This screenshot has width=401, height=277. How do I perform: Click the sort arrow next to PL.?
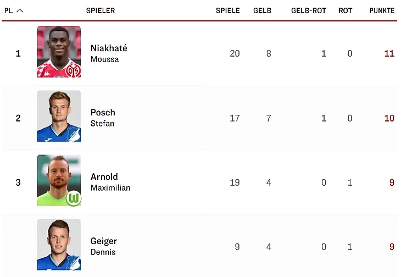20,10
